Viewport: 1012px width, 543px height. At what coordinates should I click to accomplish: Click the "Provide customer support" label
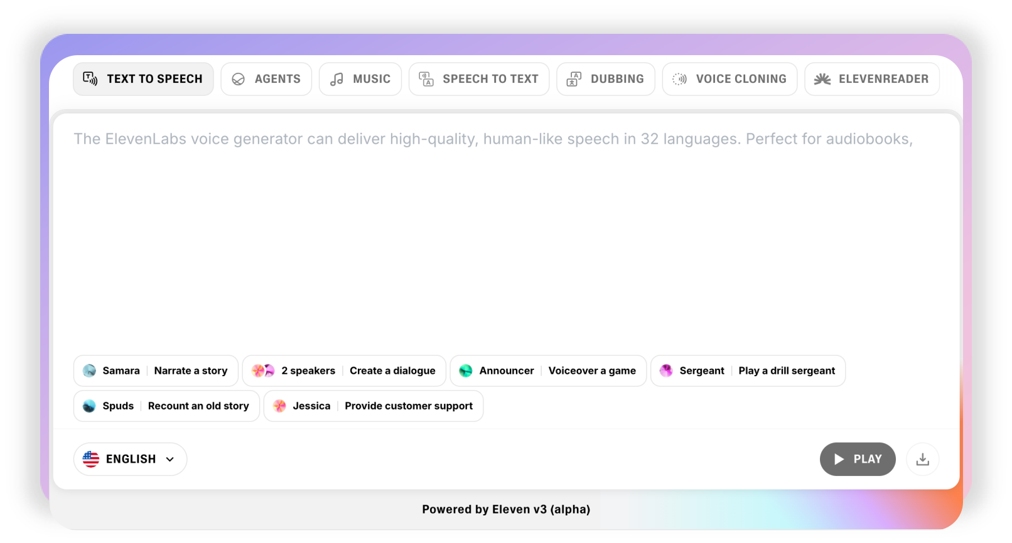tap(409, 406)
